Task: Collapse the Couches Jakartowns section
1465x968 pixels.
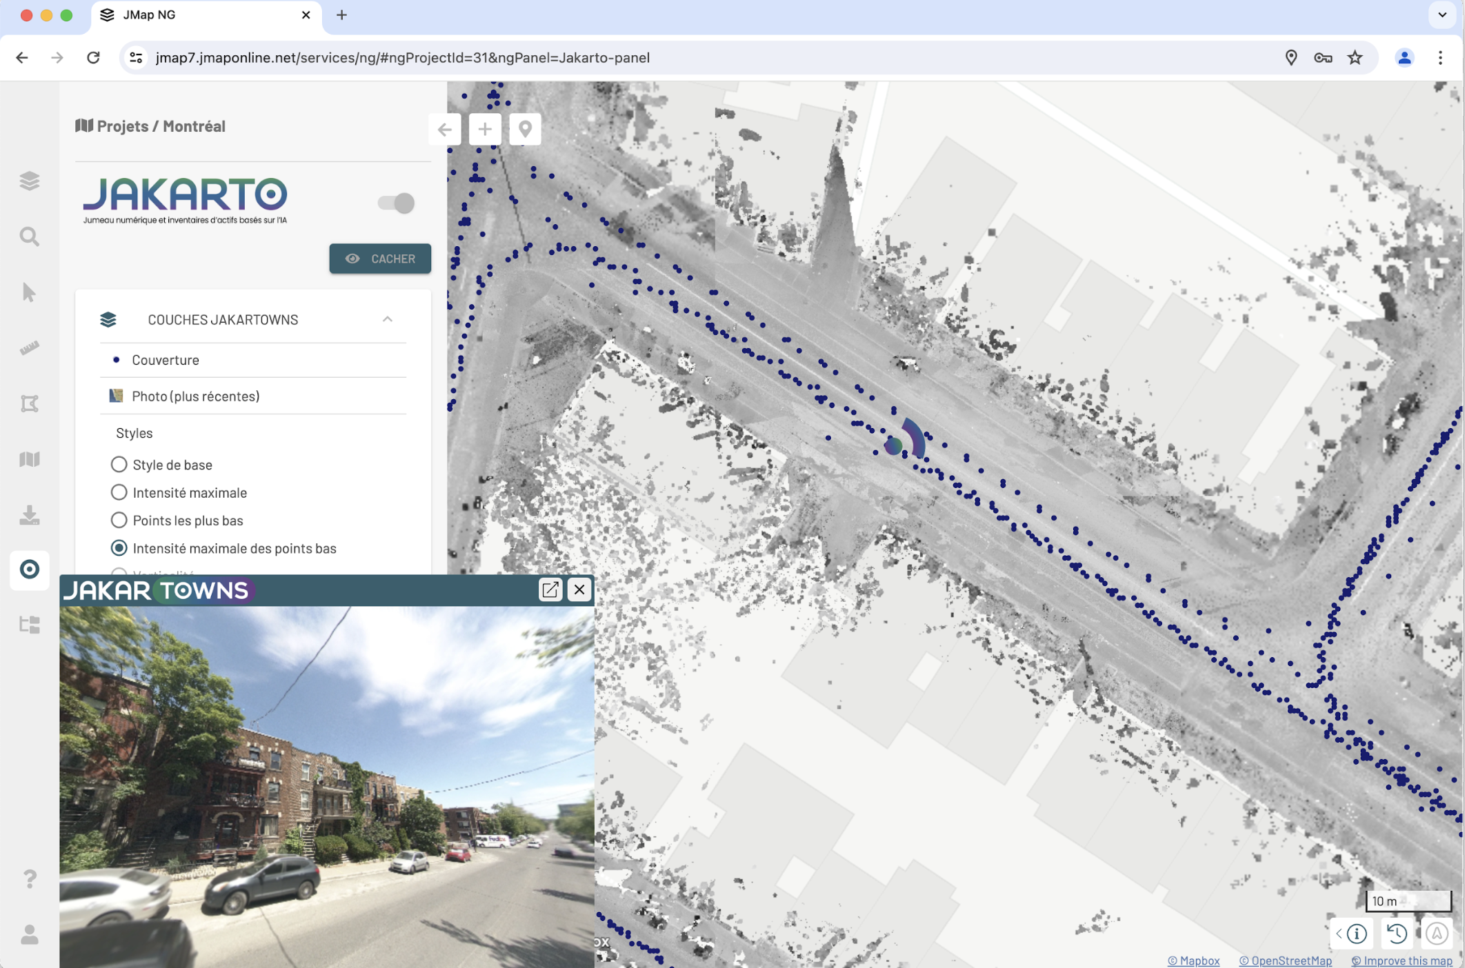Action: pyautogui.click(x=388, y=319)
